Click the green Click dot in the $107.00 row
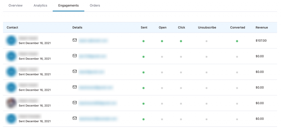Viewport: 281px width, 129px height. (x=181, y=41)
